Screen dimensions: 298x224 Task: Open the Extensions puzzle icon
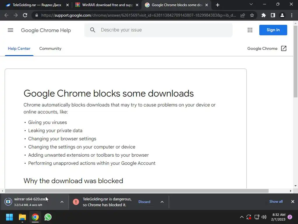tap(263, 15)
